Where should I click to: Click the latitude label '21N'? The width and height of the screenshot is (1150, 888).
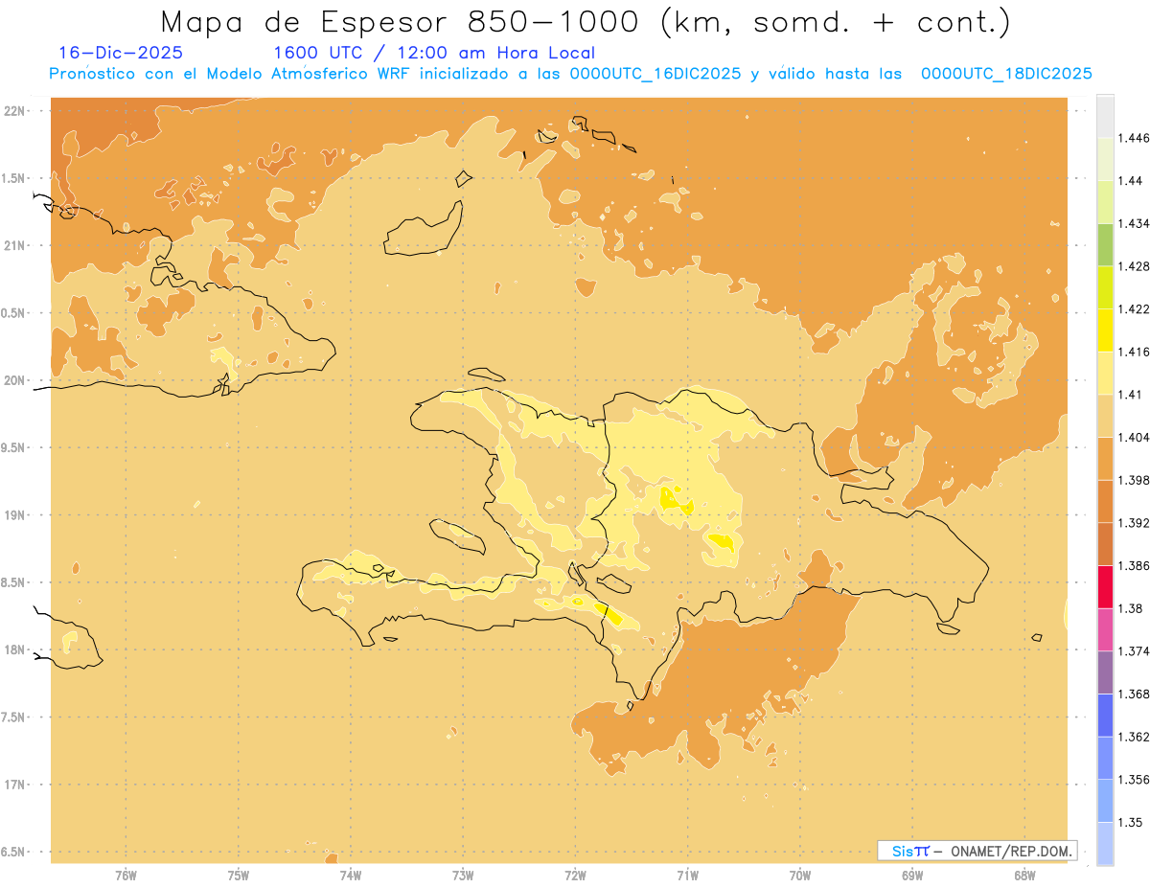tap(14, 245)
